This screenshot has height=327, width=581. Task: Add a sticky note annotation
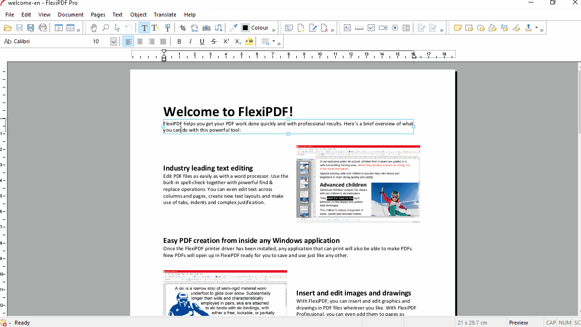point(458,28)
